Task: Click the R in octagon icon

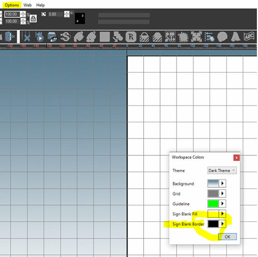Action: (x=131, y=37)
